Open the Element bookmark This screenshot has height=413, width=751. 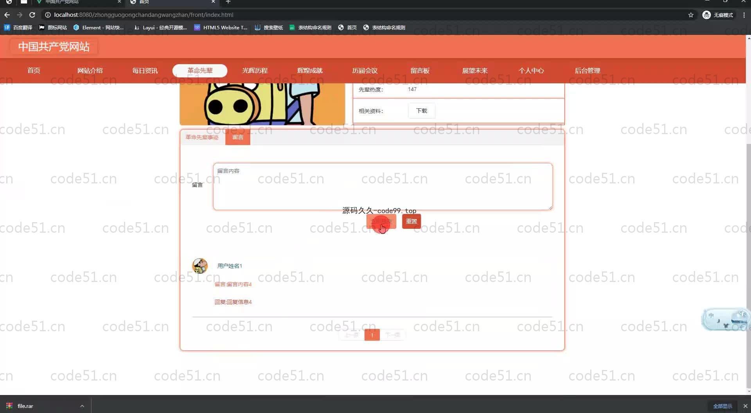pyautogui.click(x=99, y=27)
